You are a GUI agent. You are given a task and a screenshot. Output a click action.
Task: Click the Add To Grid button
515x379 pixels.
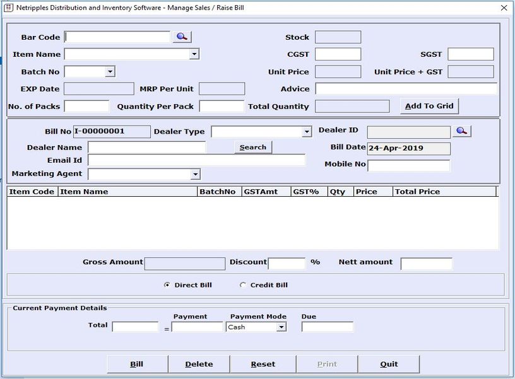(x=429, y=106)
